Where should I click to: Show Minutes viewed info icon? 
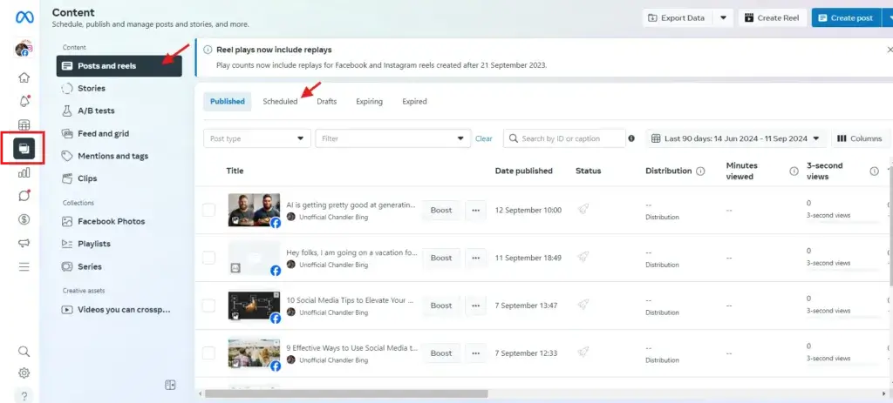[x=794, y=171]
